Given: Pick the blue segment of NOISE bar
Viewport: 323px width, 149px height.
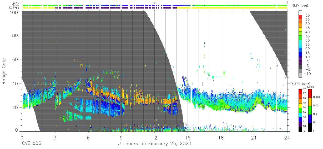Looking at the screenshot, I should [x=310, y=118].
